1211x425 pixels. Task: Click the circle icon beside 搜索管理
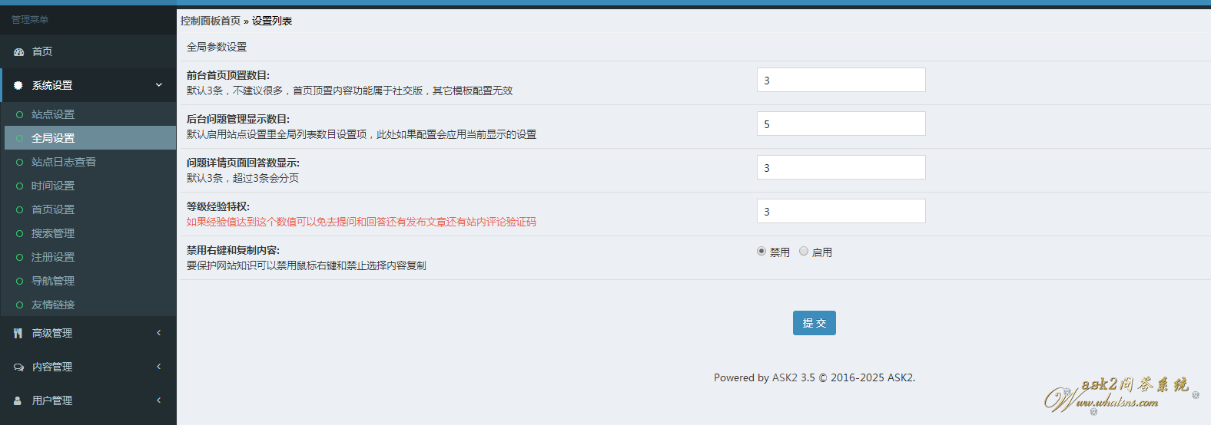(x=20, y=234)
